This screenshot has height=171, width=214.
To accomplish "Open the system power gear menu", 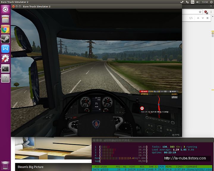I will tap(211, 2).
